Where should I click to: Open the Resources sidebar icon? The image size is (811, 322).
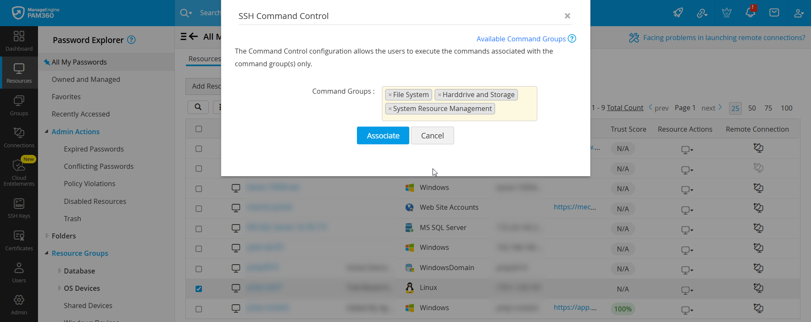click(19, 73)
